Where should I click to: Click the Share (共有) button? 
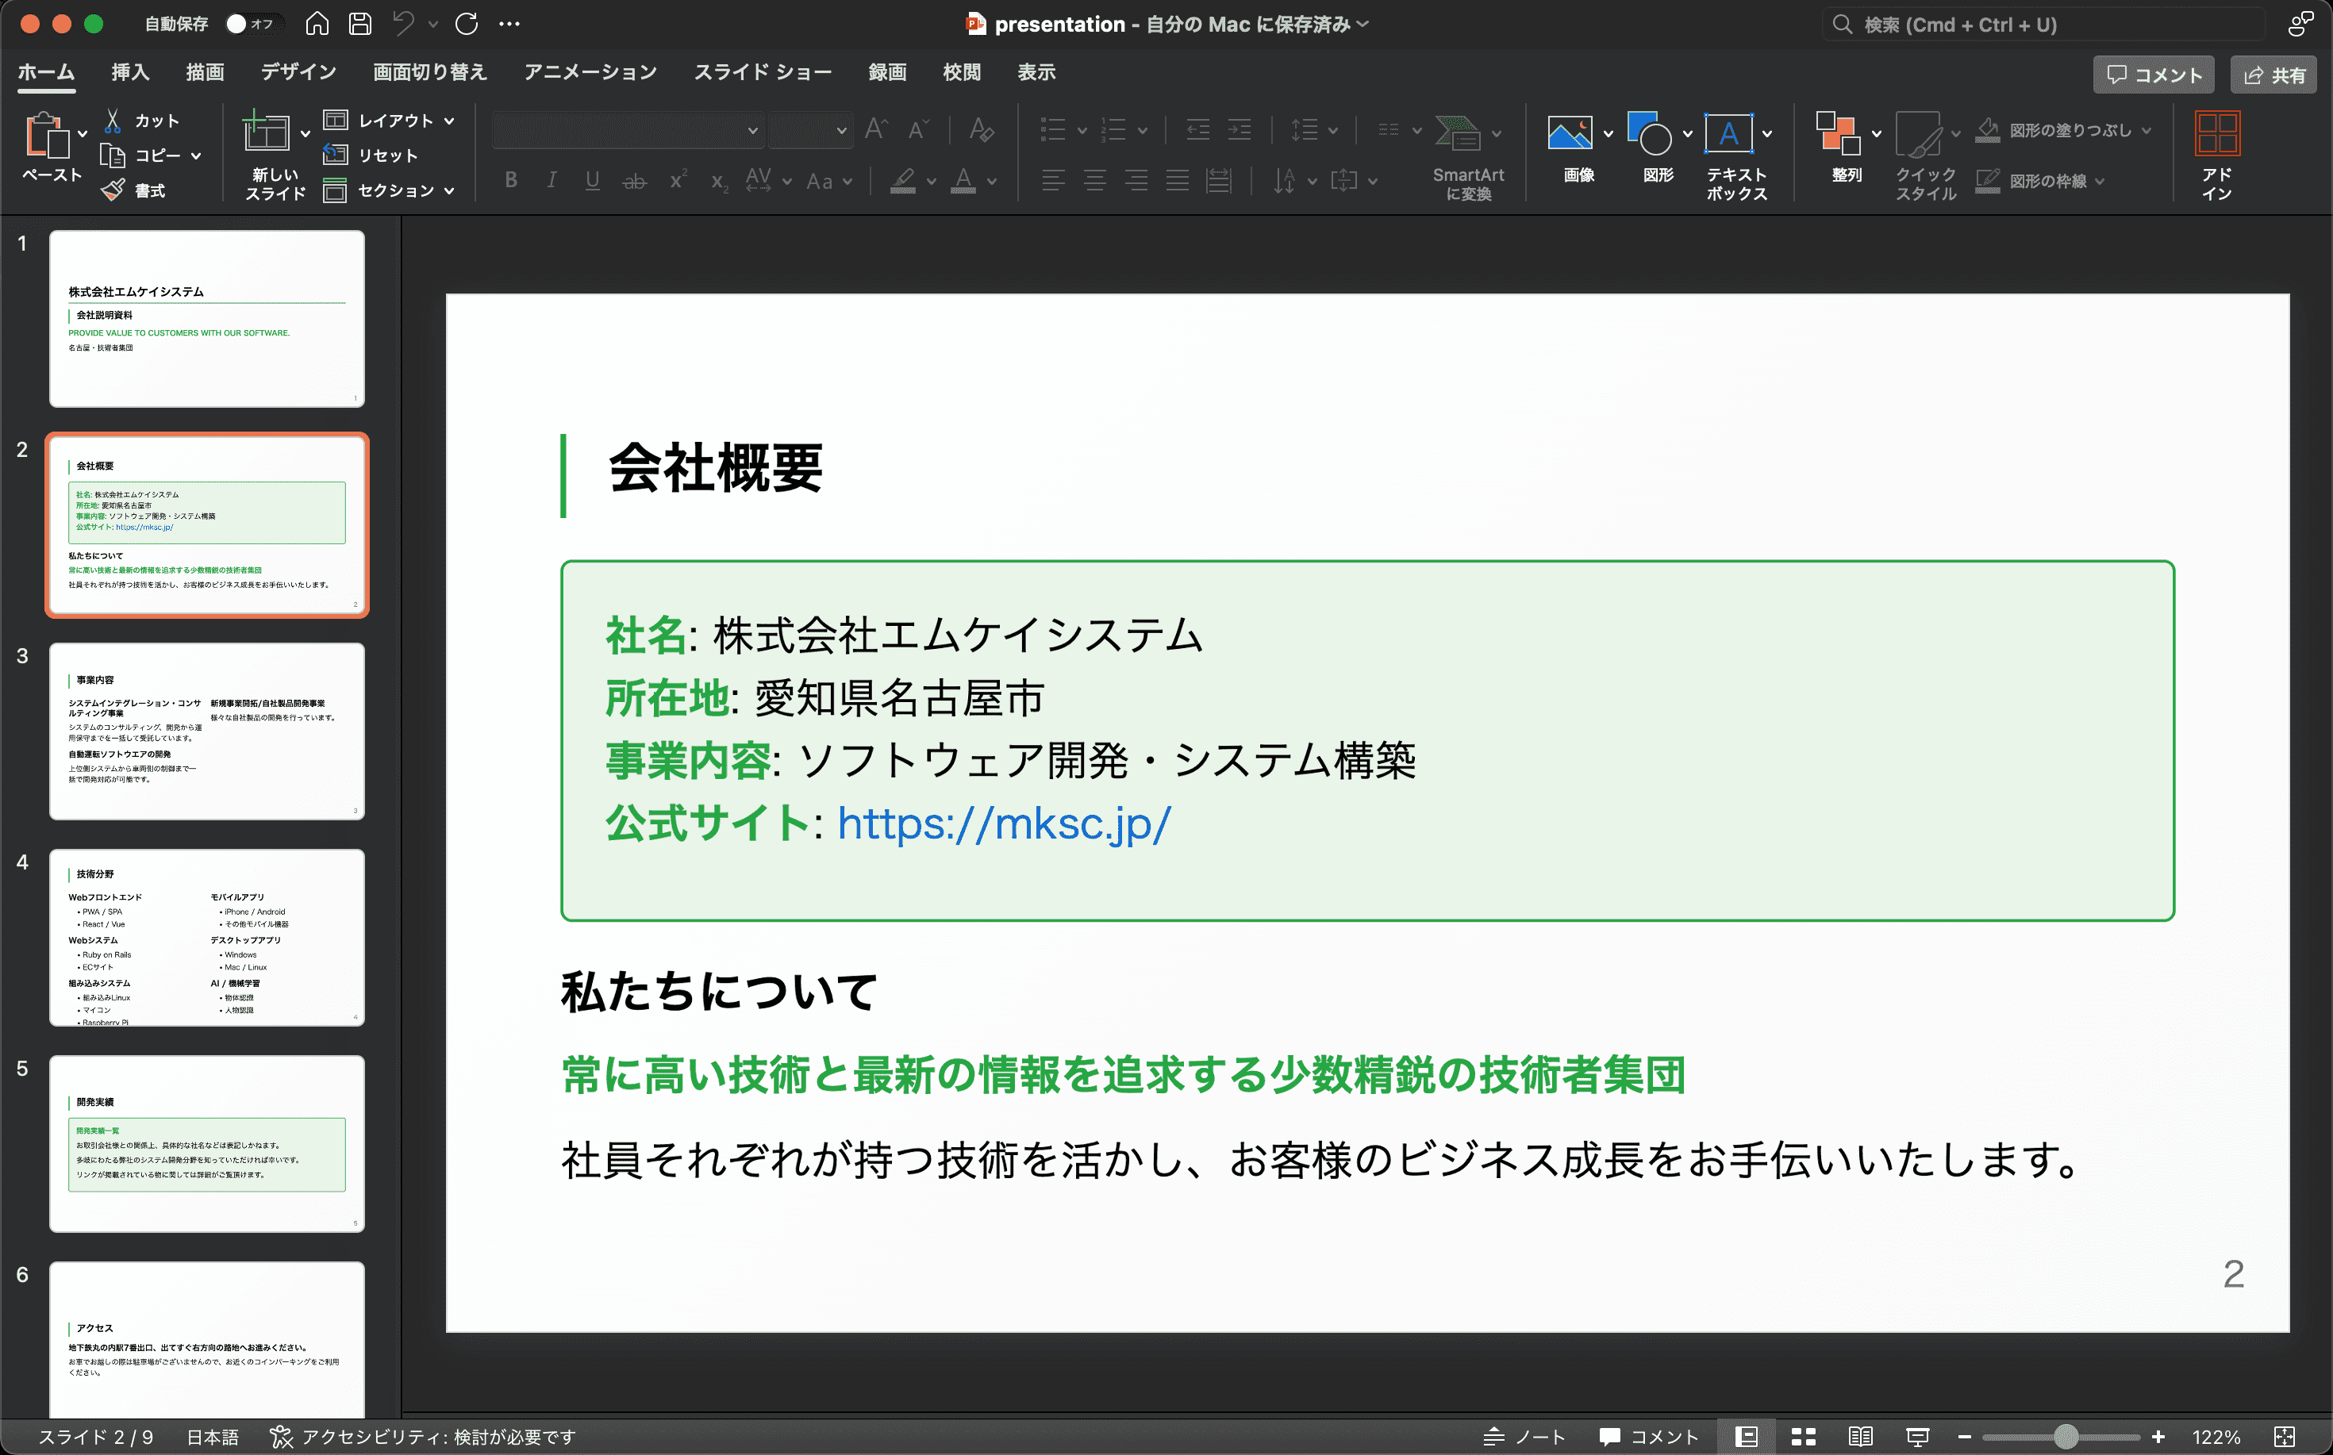pyautogui.click(x=2273, y=75)
